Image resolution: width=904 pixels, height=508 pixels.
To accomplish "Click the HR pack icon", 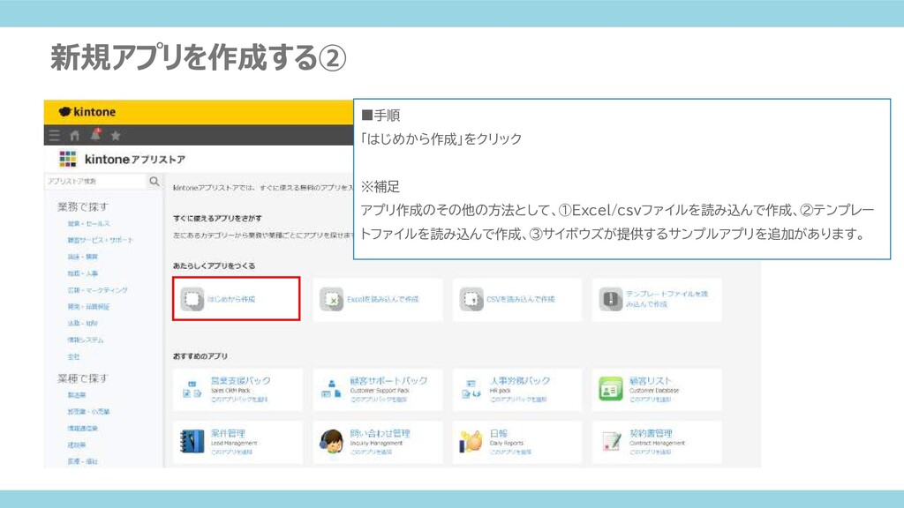I will click(x=471, y=389).
